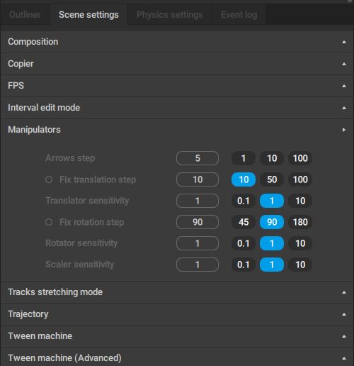Viewport: 354px width, 366px height.
Task: Choose 50 preset for Fix translation step
Action: (x=272, y=179)
